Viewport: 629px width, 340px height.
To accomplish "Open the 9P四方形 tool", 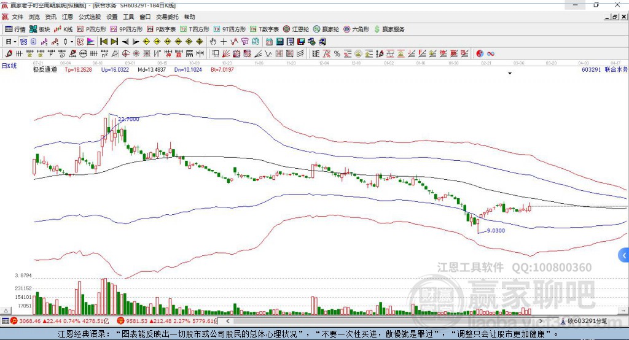I will coord(127,29).
